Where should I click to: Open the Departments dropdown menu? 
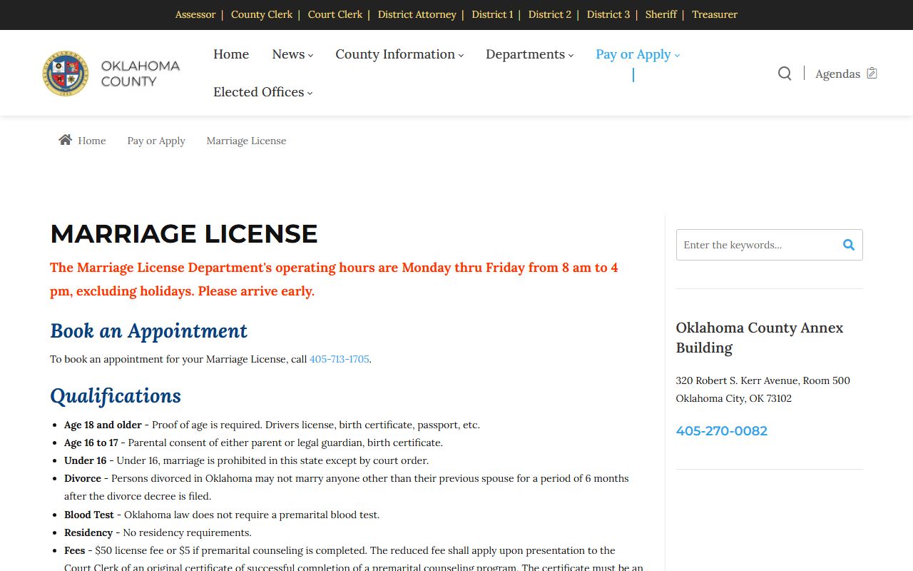pos(530,54)
